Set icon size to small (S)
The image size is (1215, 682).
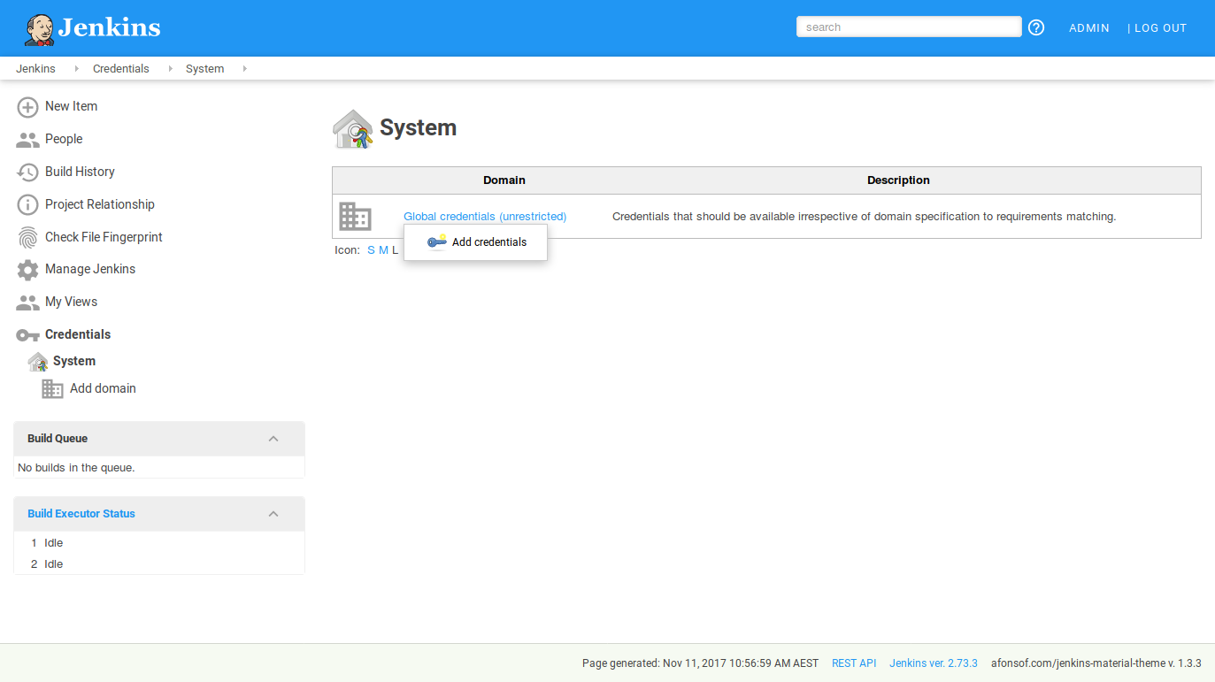click(371, 250)
